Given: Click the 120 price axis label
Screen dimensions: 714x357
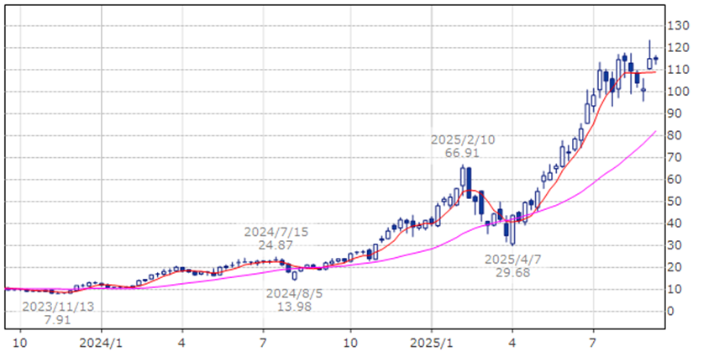Looking at the screenshot, I should (679, 48).
